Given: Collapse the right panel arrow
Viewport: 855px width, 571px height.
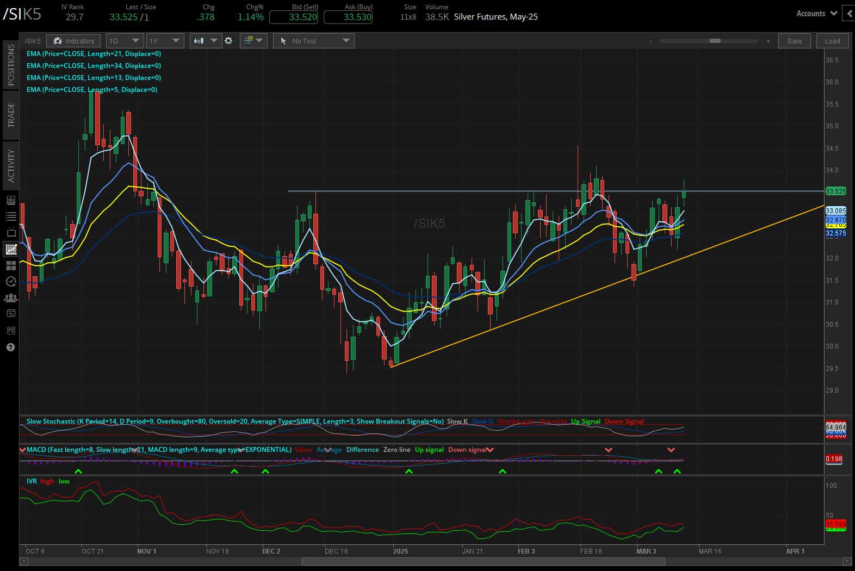Looking at the screenshot, I should pyautogui.click(x=849, y=14).
